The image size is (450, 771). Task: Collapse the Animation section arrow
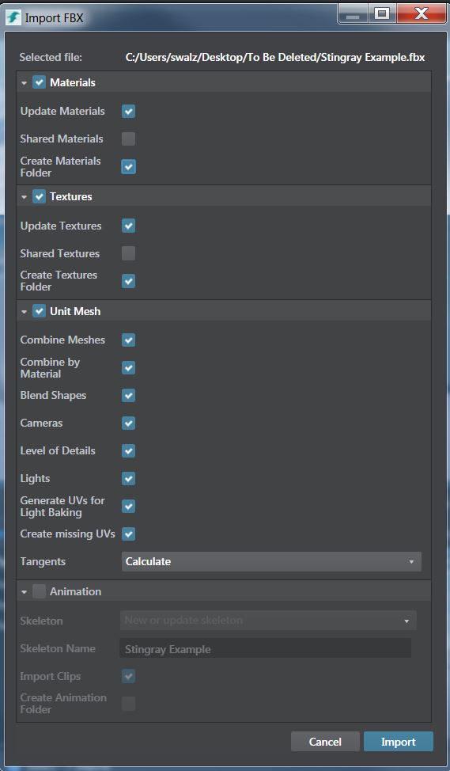click(24, 592)
